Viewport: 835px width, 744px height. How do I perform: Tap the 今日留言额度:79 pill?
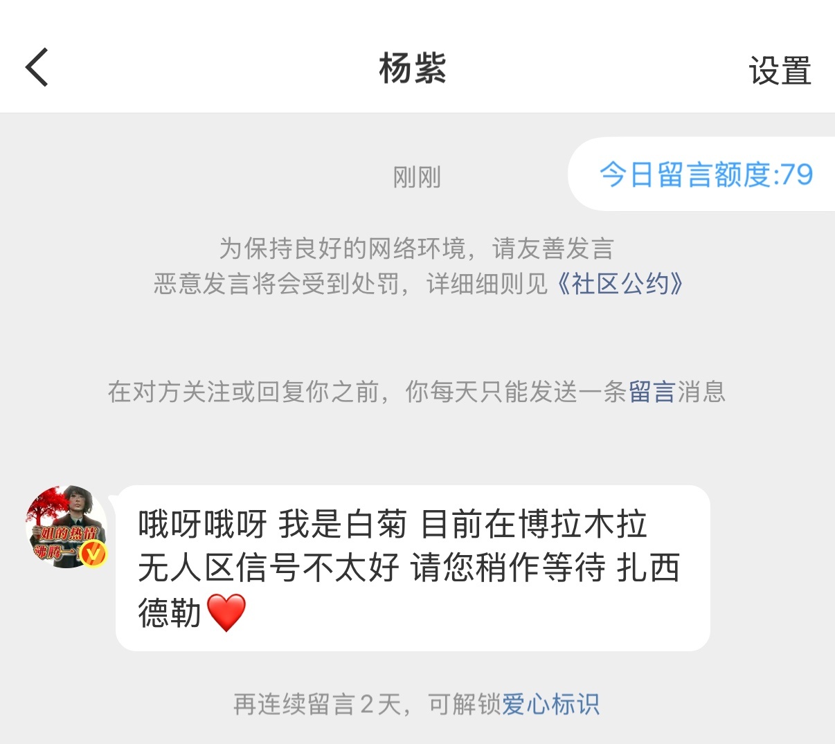click(701, 174)
